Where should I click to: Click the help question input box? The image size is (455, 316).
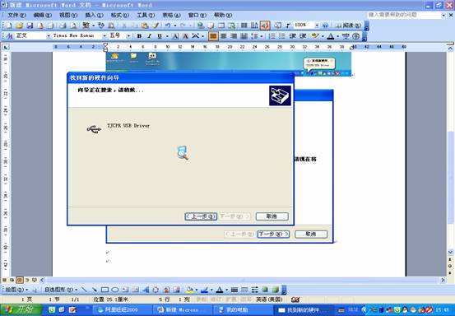405,15
